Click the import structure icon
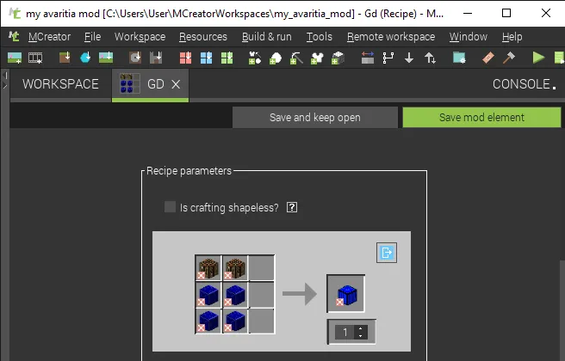565x361 pixels. point(156,58)
